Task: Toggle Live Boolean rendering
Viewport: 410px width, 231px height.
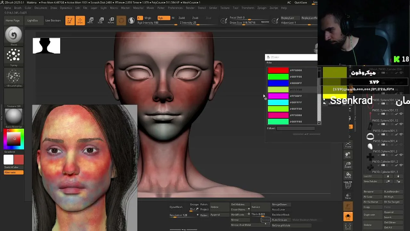Action: (x=53, y=21)
